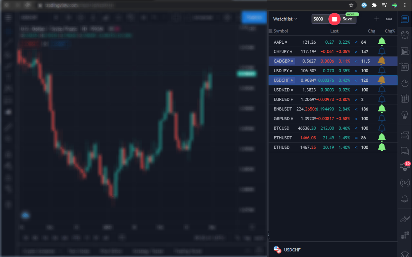Open the Chrome extensions puzzle icon
412x257 pixels.
pos(374,5)
